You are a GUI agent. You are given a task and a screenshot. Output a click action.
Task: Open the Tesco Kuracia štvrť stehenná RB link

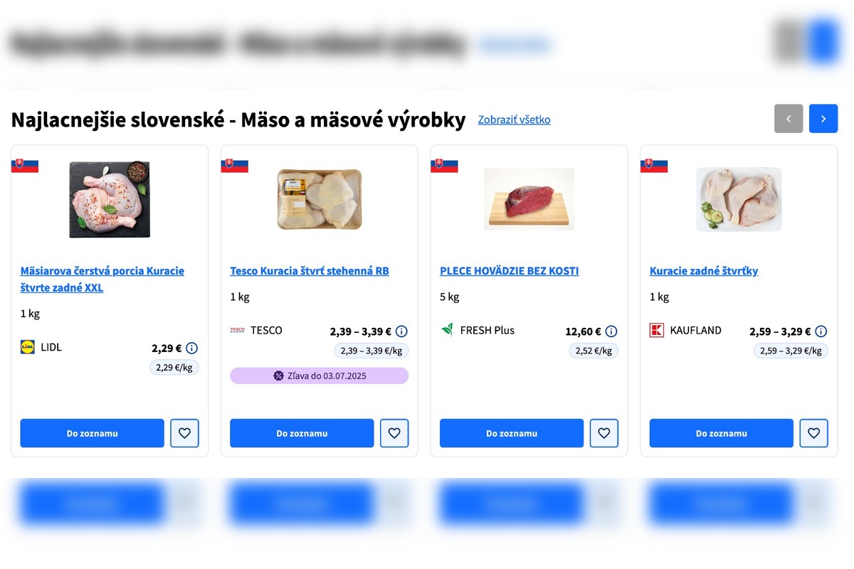(x=310, y=271)
